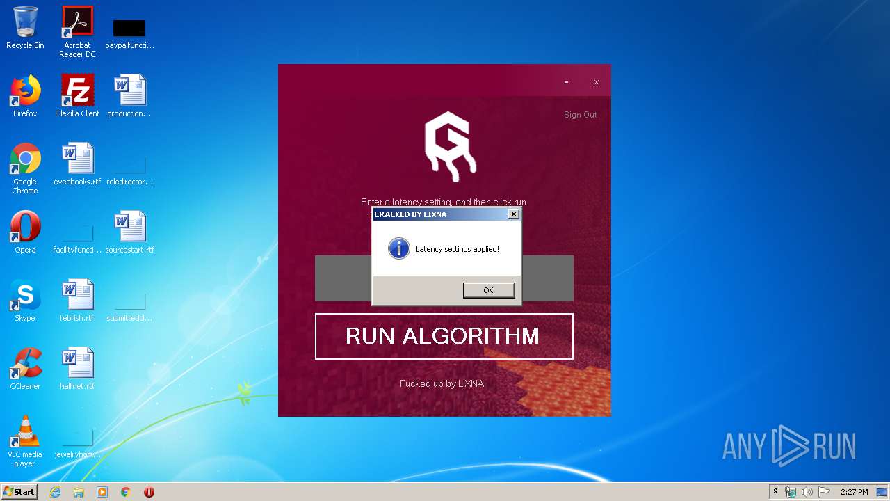Screen dimensions: 890x501
Task: Select the Opera desktop shortcut
Action: (x=25, y=232)
